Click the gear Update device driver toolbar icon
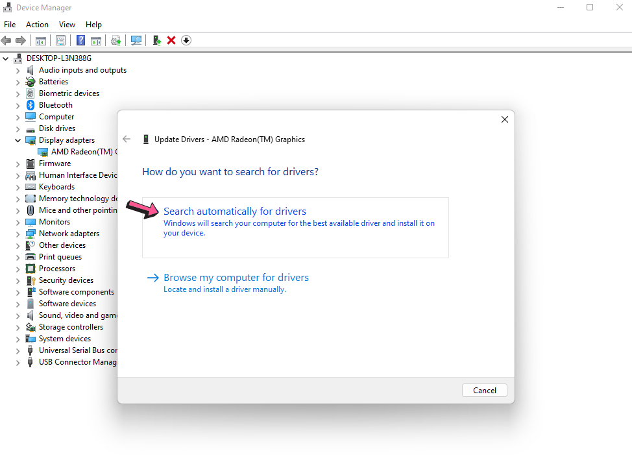Viewport: 632px width, 462px height. 116,40
